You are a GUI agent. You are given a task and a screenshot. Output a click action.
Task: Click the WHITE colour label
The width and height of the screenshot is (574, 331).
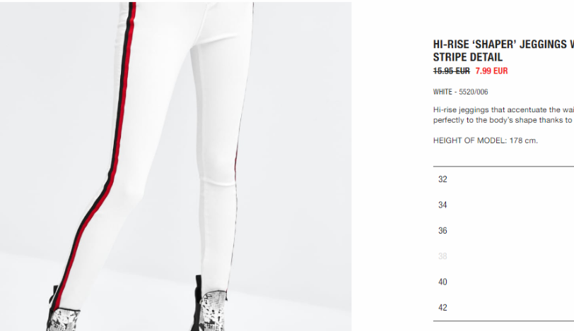click(x=443, y=92)
